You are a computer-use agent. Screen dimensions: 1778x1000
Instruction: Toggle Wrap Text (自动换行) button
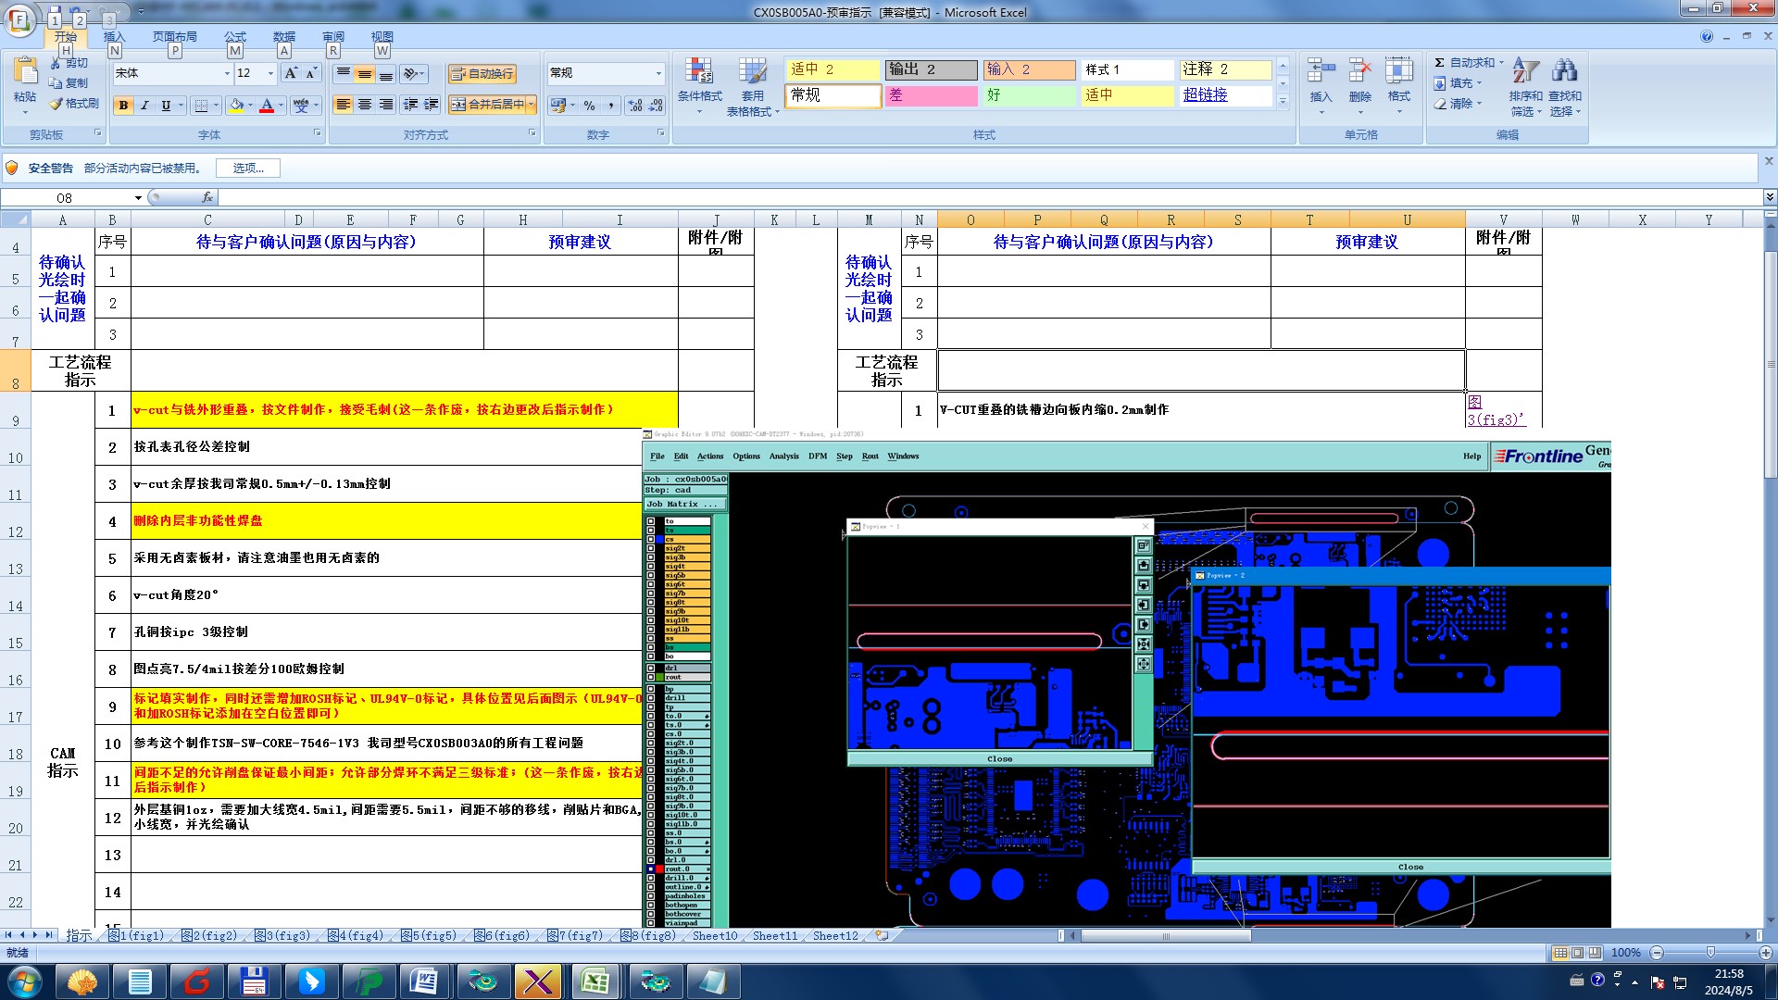coord(482,73)
